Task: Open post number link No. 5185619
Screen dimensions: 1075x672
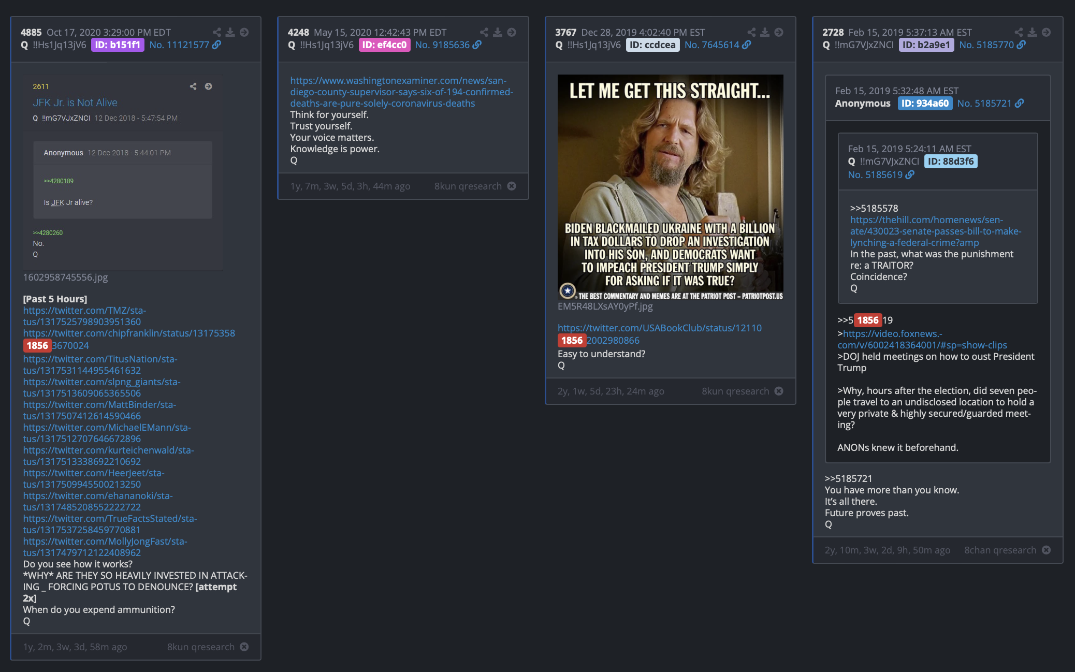Action: pyautogui.click(x=875, y=175)
